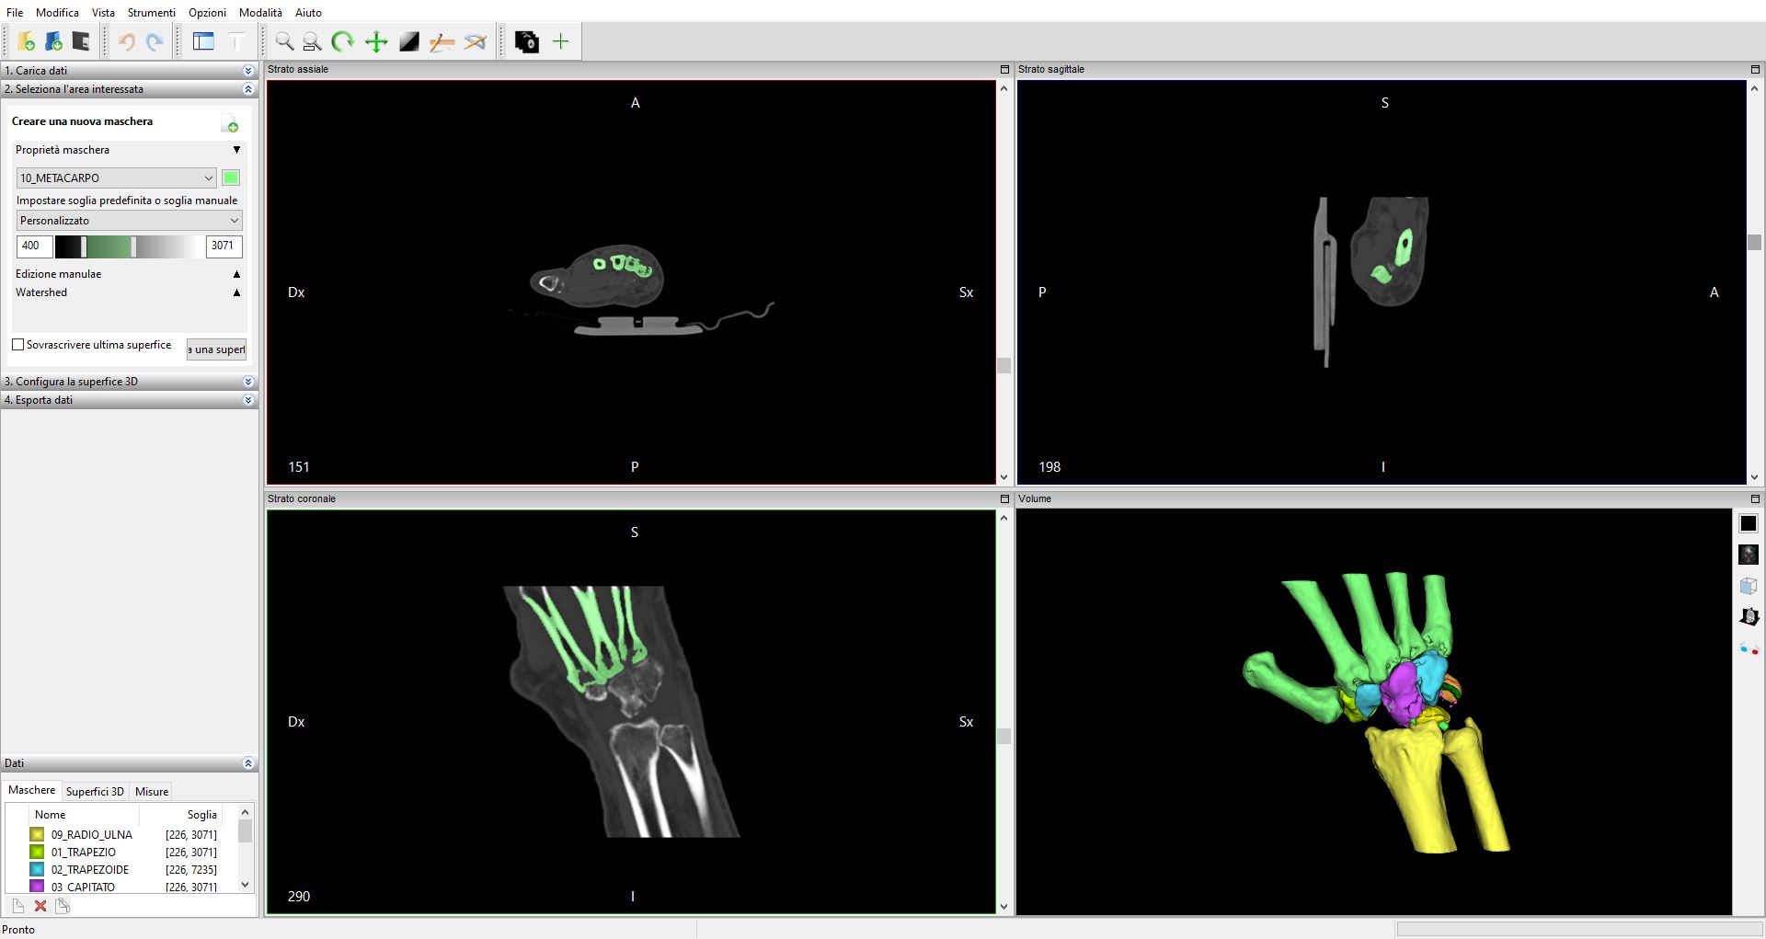This screenshot has width=1766, height=939.
Task: Maximize the Strato assiale view
Action: (x=1004, y=69)
